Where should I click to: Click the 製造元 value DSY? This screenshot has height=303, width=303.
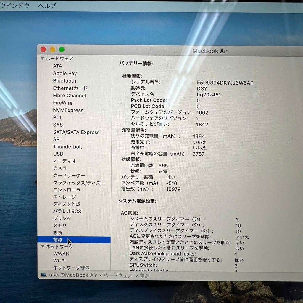202,89
